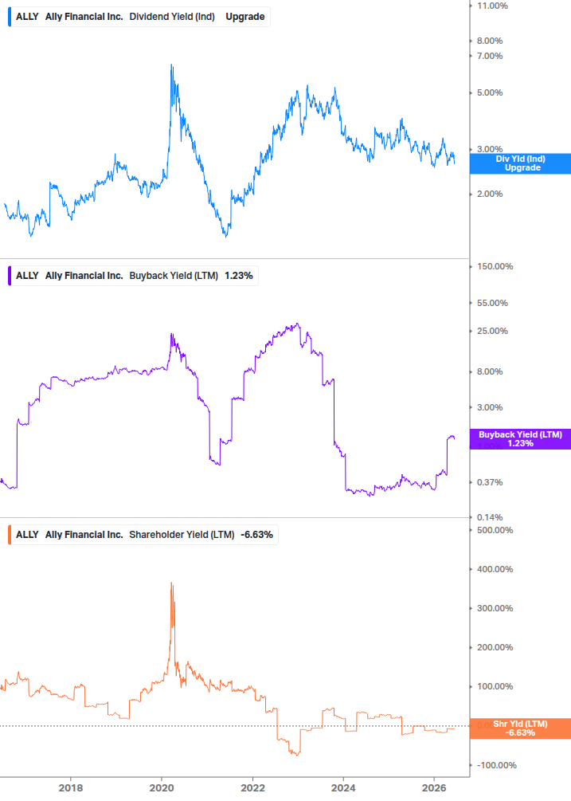Click the 2018 label on time axis

(70, 787)
